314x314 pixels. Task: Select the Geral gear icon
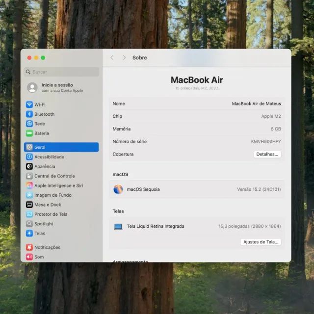point(29,147)
